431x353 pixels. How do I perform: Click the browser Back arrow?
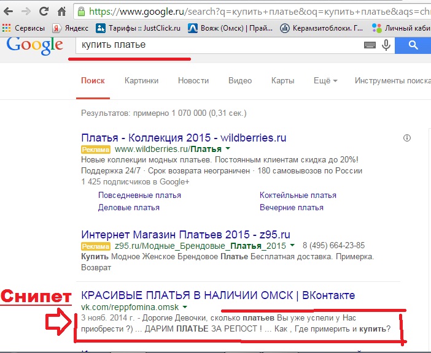click(9, 12)
